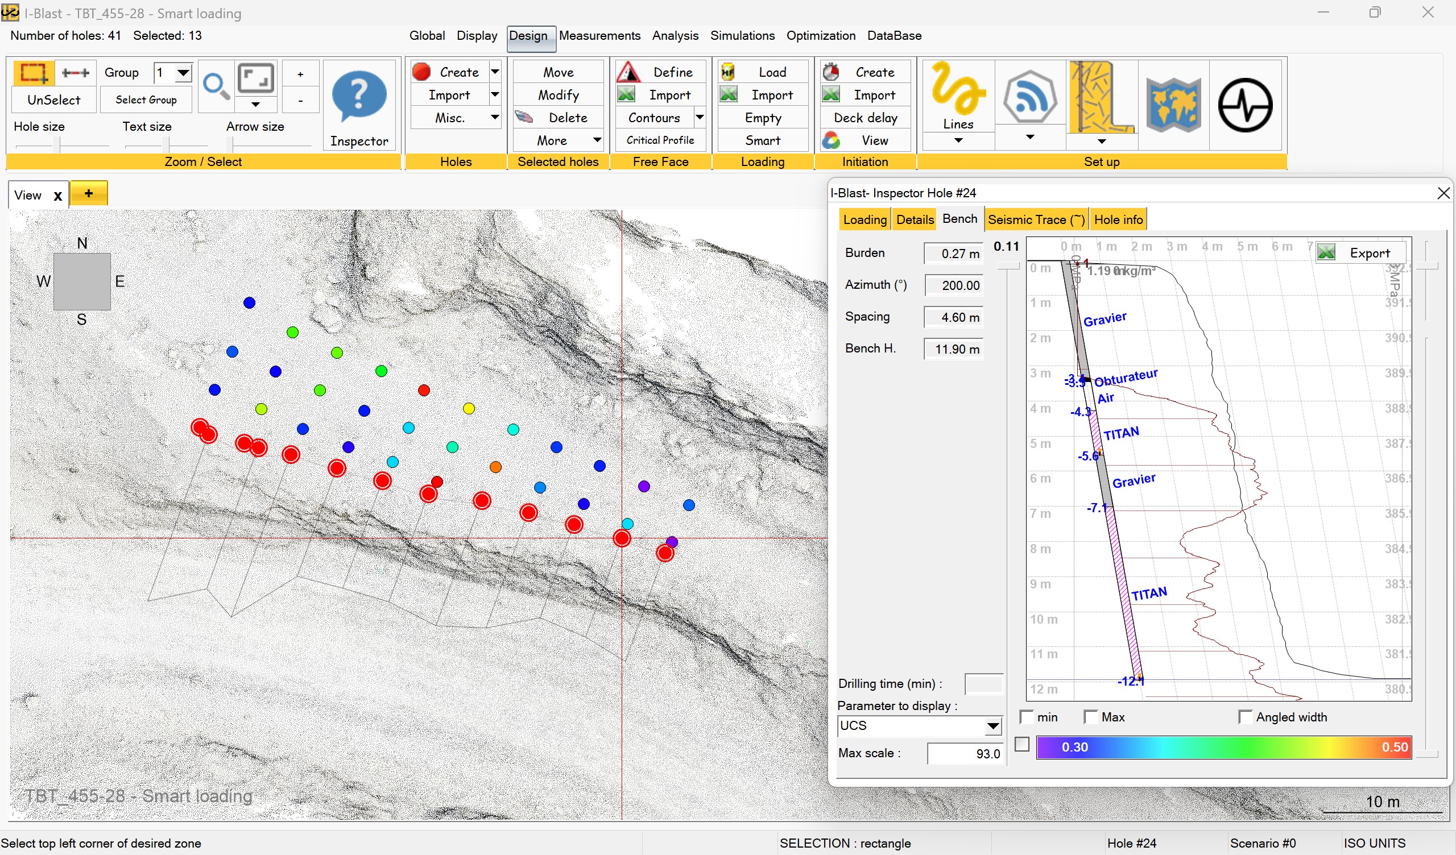Expand the Contours dropdown arrow
The width and height of the screenshot is (1456, 855).
[x=699, y=117]
